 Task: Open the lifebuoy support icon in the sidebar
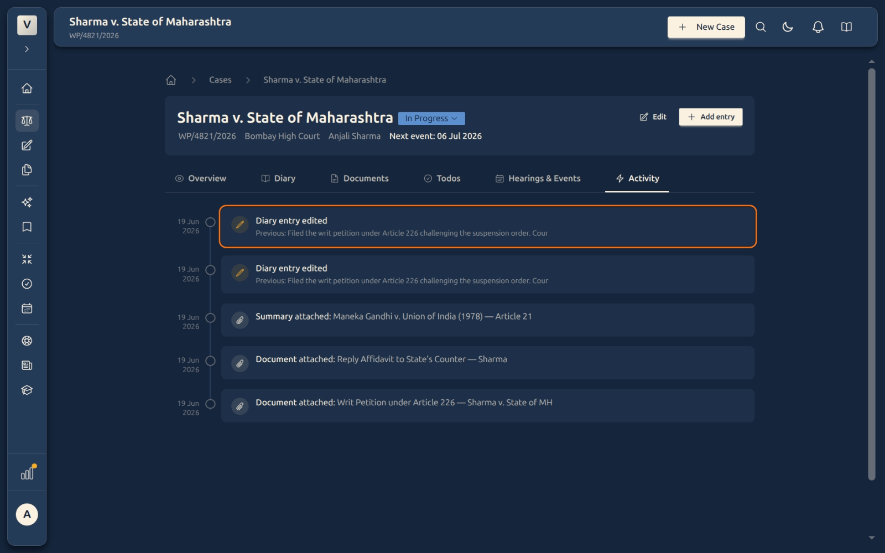click(27, 341)
